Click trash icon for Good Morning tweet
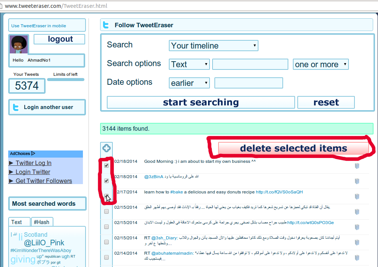Image resolution: width=378 pixels, height=267 pixels. 357,166
